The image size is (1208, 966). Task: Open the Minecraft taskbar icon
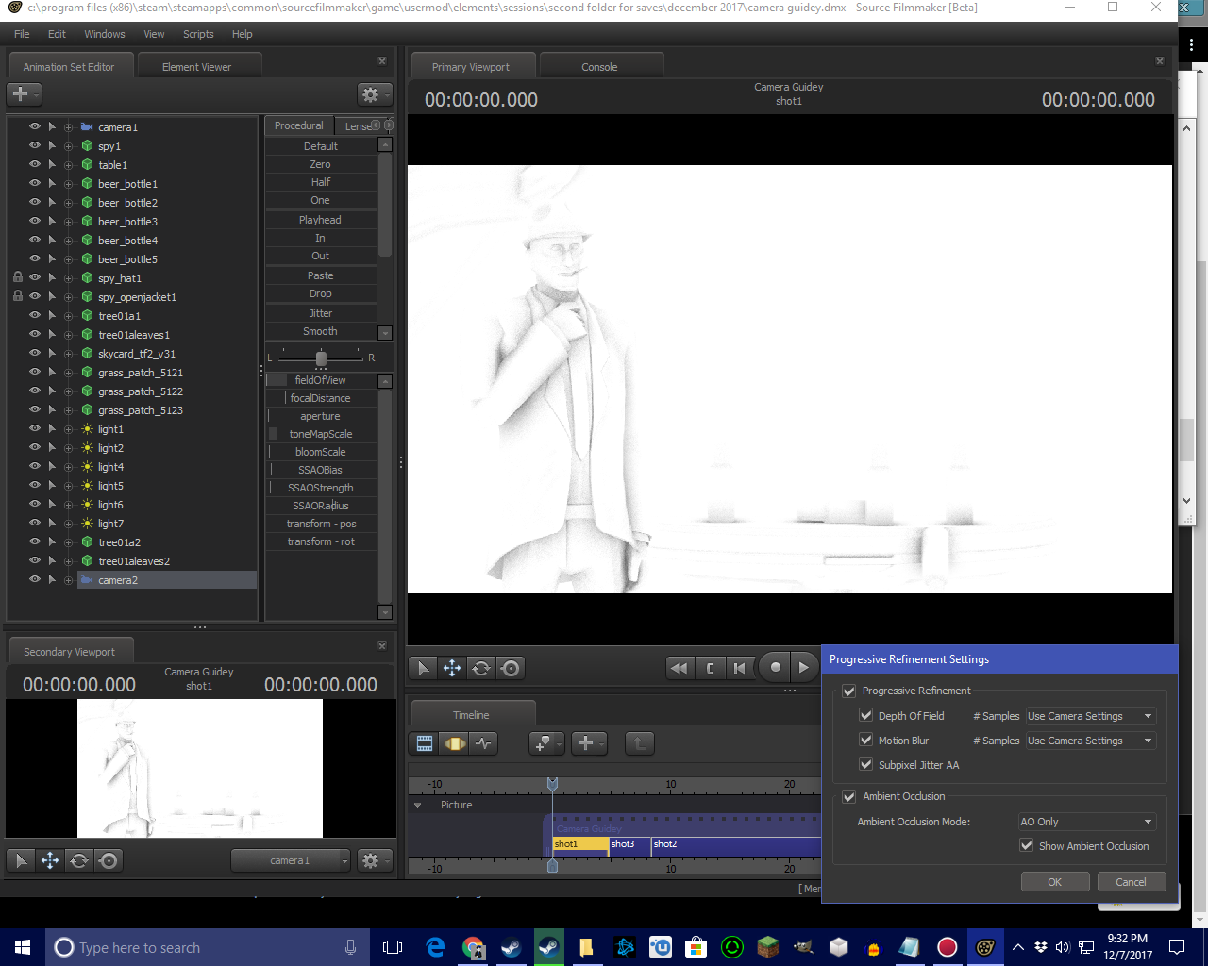(768, 947)
